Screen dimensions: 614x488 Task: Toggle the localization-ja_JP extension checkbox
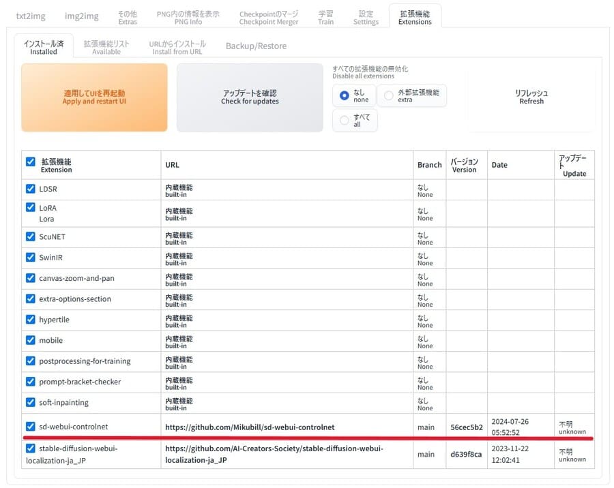pyautogui.click(x=31, y=448)
